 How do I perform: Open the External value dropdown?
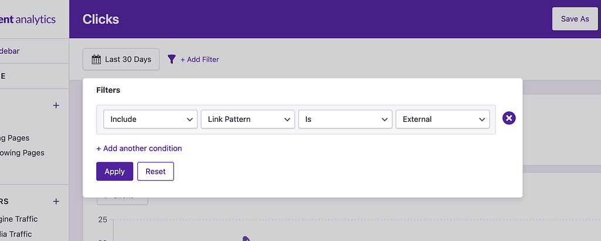click(x=443, y=119)
